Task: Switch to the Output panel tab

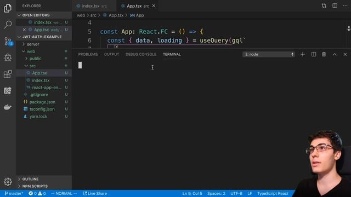Action: coord(111,54)
